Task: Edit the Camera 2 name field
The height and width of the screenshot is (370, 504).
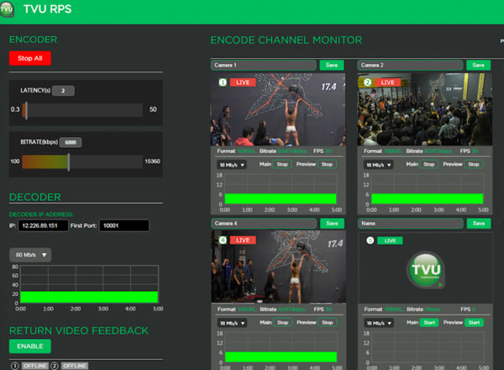Action: [x=410, y=65]
